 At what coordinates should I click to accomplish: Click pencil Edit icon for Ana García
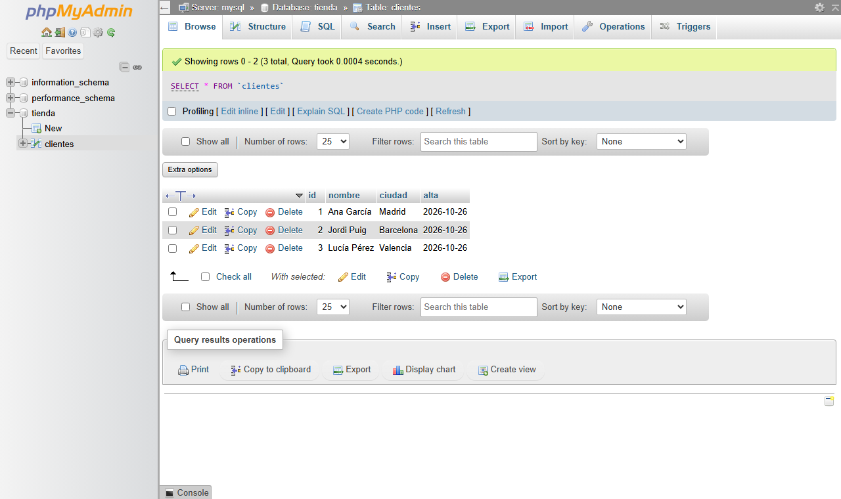pyautogui.click(x=194, y=212)
